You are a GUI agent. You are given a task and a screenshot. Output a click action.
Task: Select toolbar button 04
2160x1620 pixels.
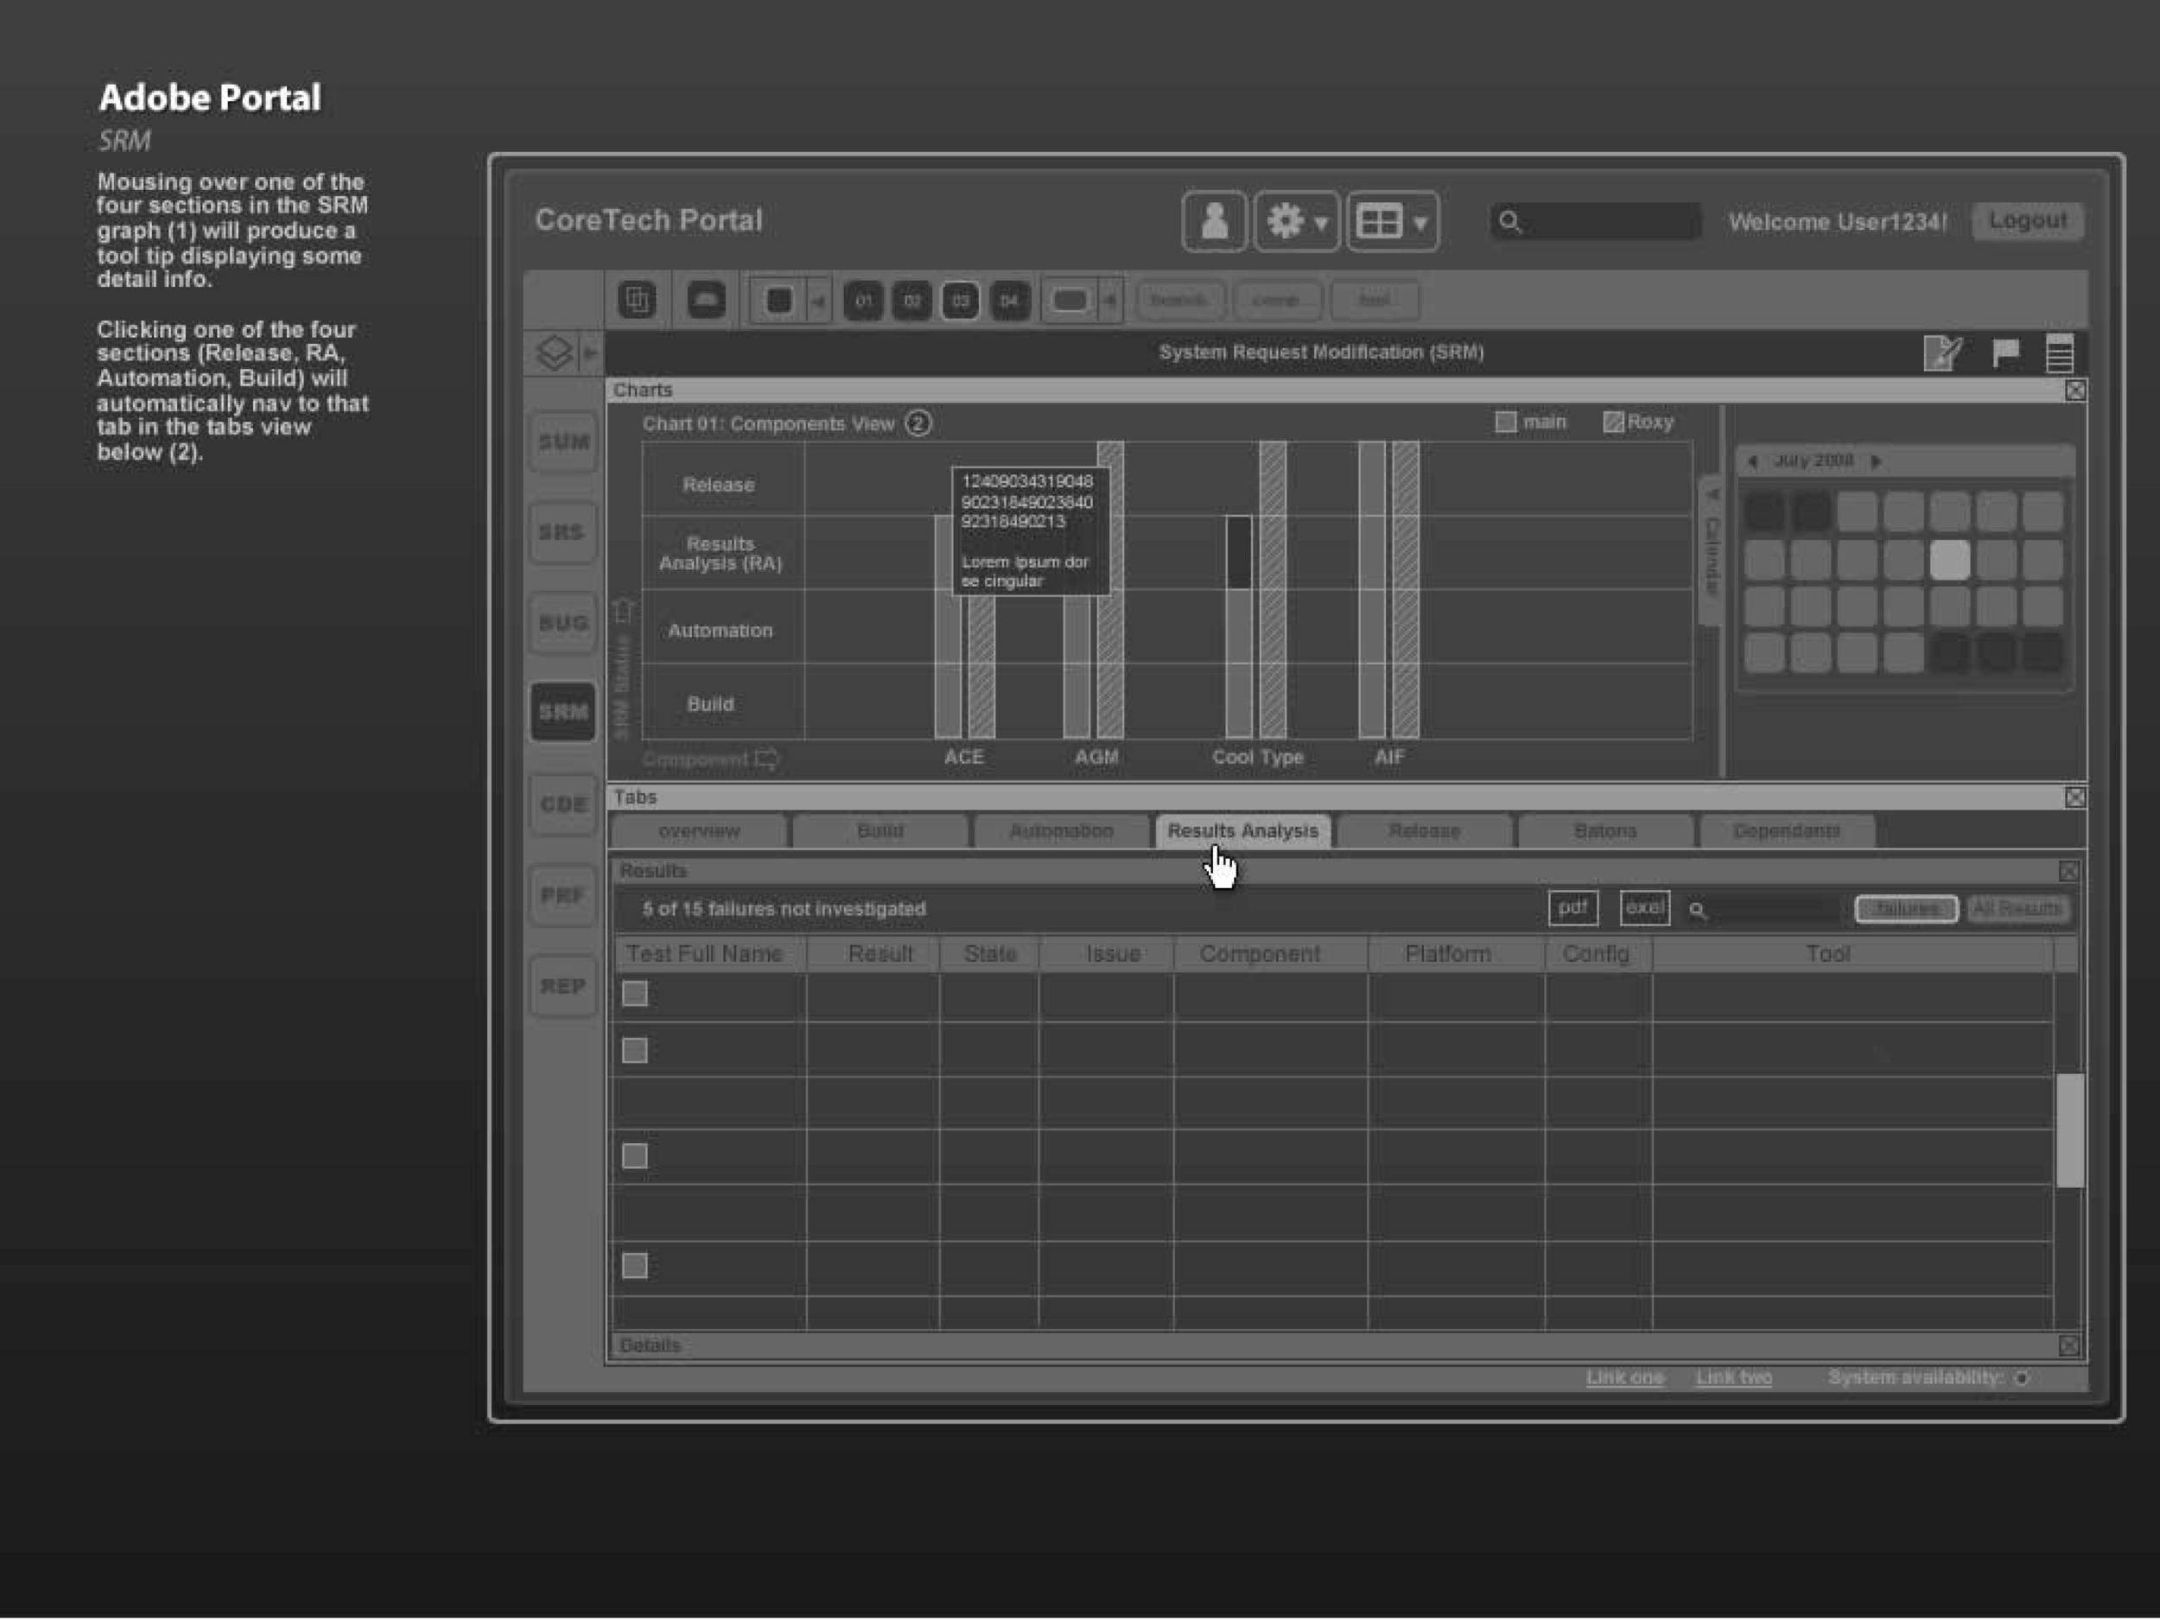(1010, 301)
